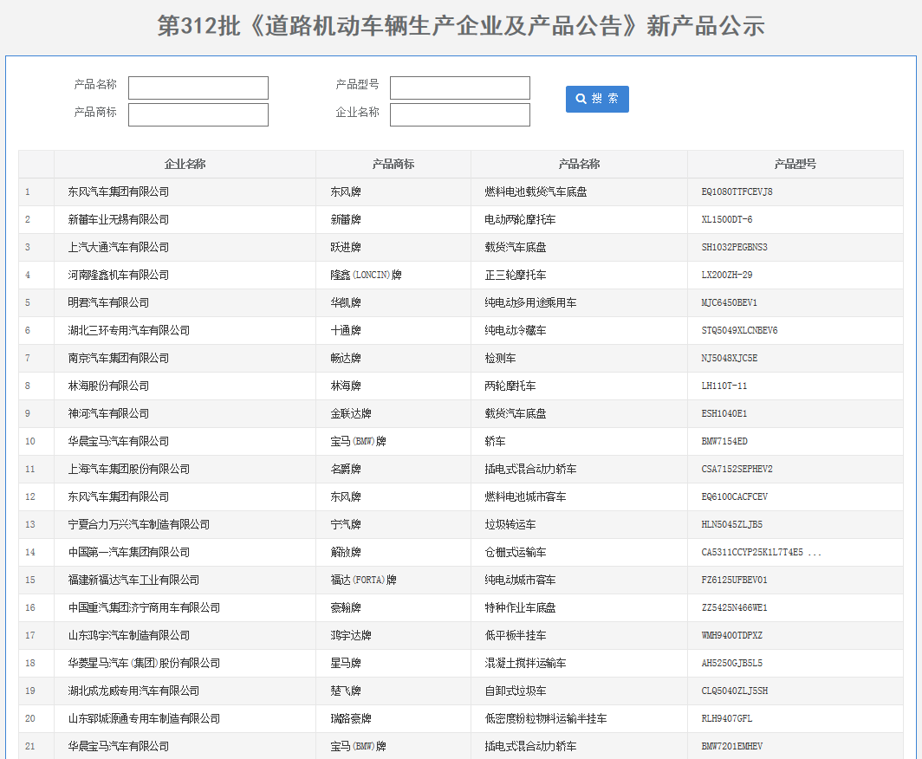The height and width of the screenshot is (759, 922).
Task: Click the 企业名称 column header
Action: coord(185,164)
